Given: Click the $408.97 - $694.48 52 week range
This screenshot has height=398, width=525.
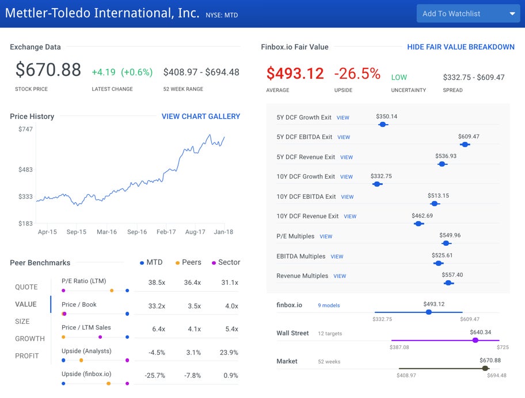Looking at the screenshot, I should point(201,72).
